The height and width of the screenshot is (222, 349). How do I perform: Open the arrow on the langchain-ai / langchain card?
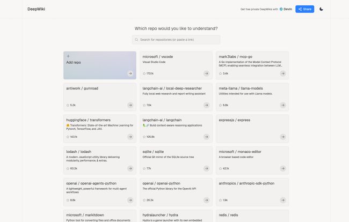click(207, 137)
